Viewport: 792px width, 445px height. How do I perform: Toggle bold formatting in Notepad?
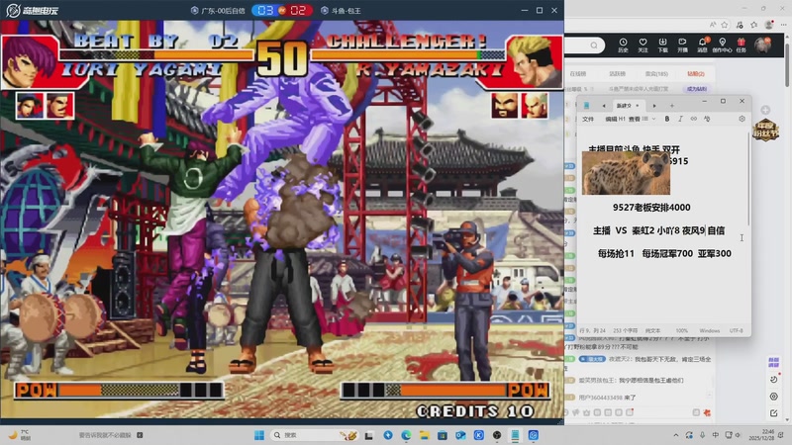pyautogui.click(x=667, y=119)
